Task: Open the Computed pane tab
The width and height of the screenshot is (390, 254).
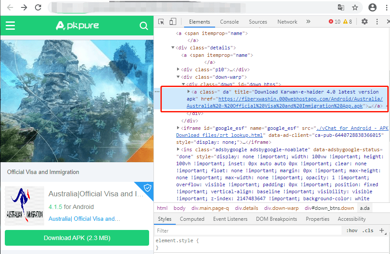Action: coord(192,219)
